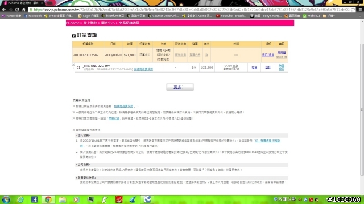This screenshot has height=204, width=364.
Task: Click the item price $21,900 in HTC row
Action: click(x=207, y=67)
